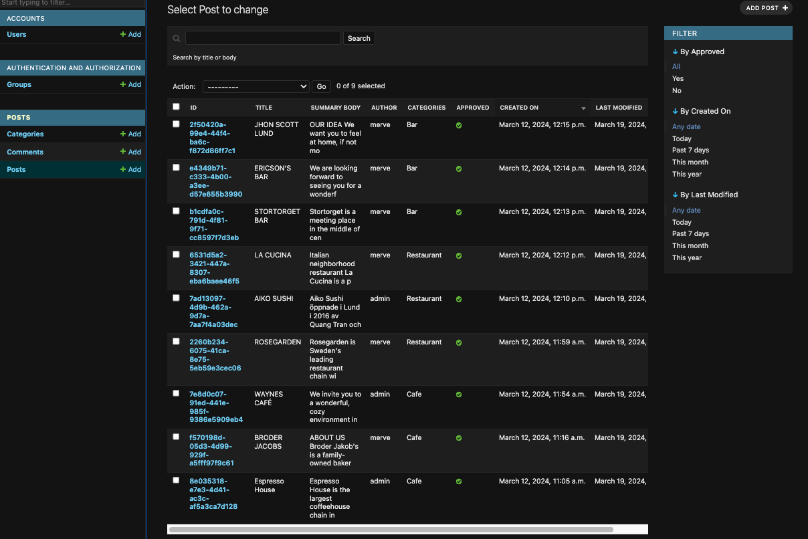Sort by the ID column header
The image size is (808, 539).
(193, 108)
